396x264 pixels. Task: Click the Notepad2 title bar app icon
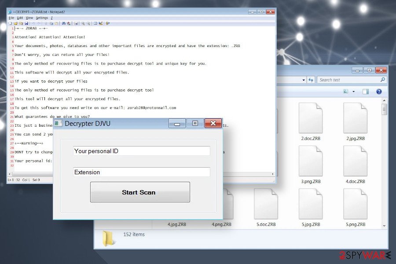coord(10,12)
